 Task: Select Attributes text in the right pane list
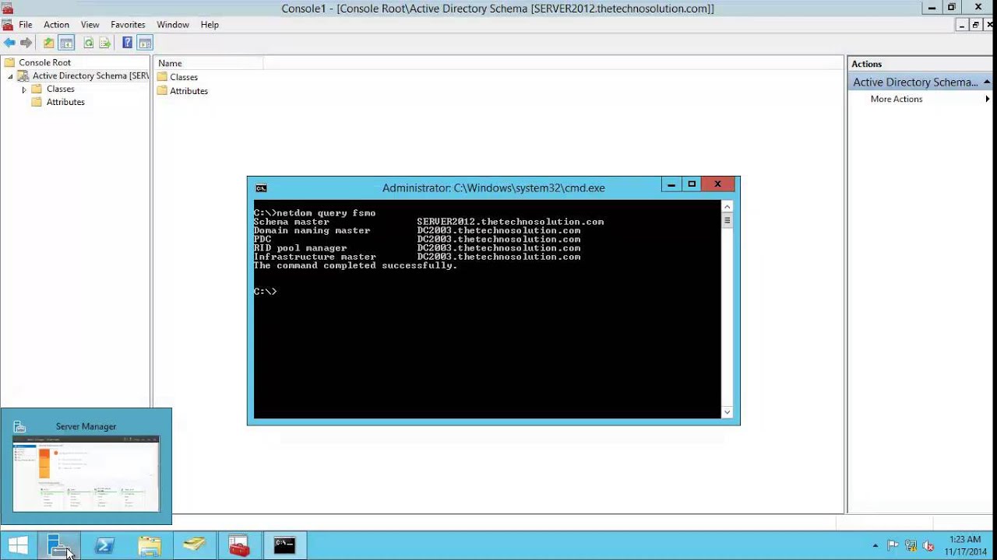188,91
